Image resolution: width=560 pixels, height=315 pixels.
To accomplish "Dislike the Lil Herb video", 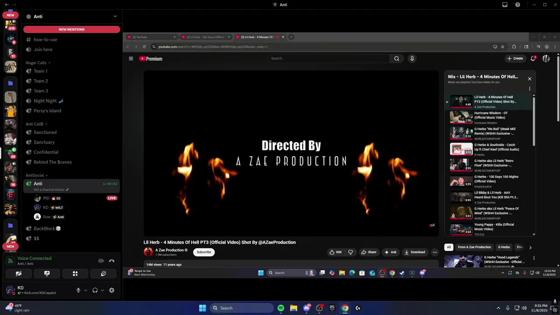I will click(350, 252).
